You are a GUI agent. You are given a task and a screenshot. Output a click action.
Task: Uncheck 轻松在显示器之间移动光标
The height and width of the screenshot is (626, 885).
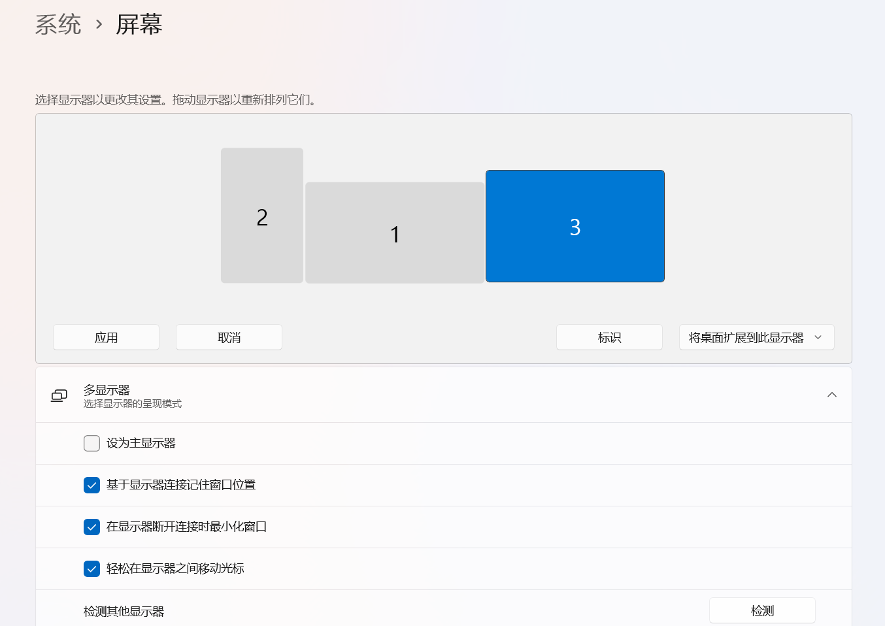(92, 568)
